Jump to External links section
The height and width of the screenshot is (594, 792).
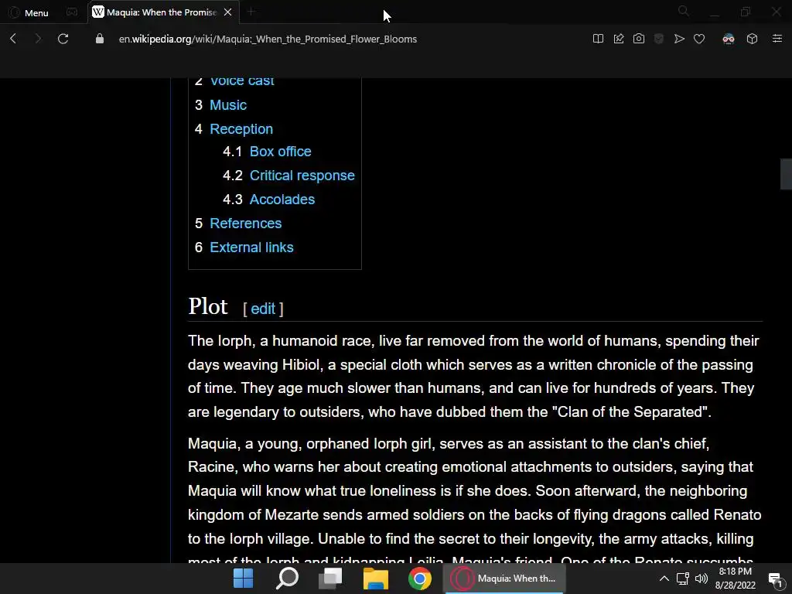pyautogui.click(x=251, y=247)
